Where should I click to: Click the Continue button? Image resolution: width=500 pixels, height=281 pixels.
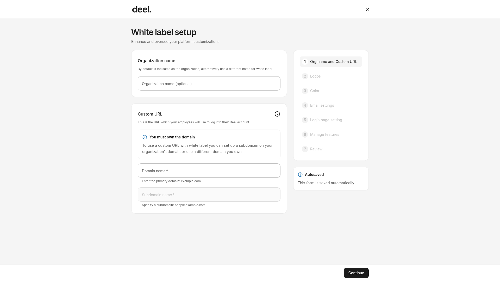pyautogui.click(x=356, y=273)
